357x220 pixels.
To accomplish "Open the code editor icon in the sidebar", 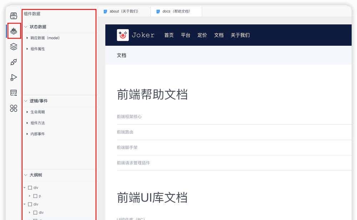I will click(13, 93).
